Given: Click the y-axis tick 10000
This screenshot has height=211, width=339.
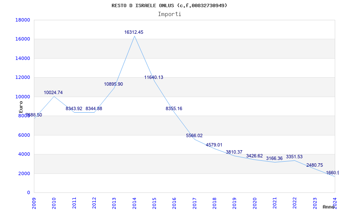Looking at the screenshot, I should [23, 97].
